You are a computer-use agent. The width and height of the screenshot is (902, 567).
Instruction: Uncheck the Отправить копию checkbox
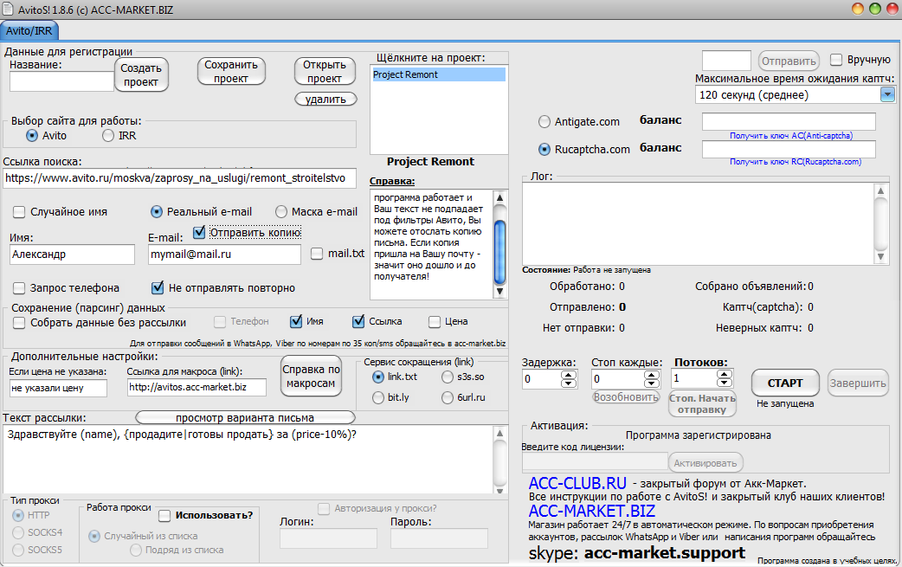coord(200,232)
